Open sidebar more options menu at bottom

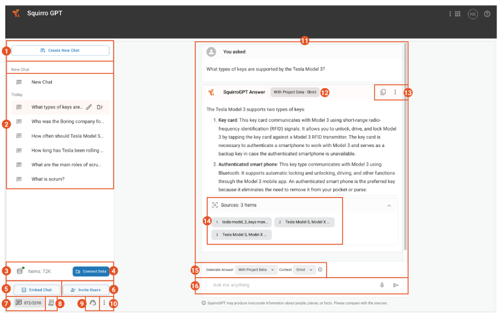[104, 303]
